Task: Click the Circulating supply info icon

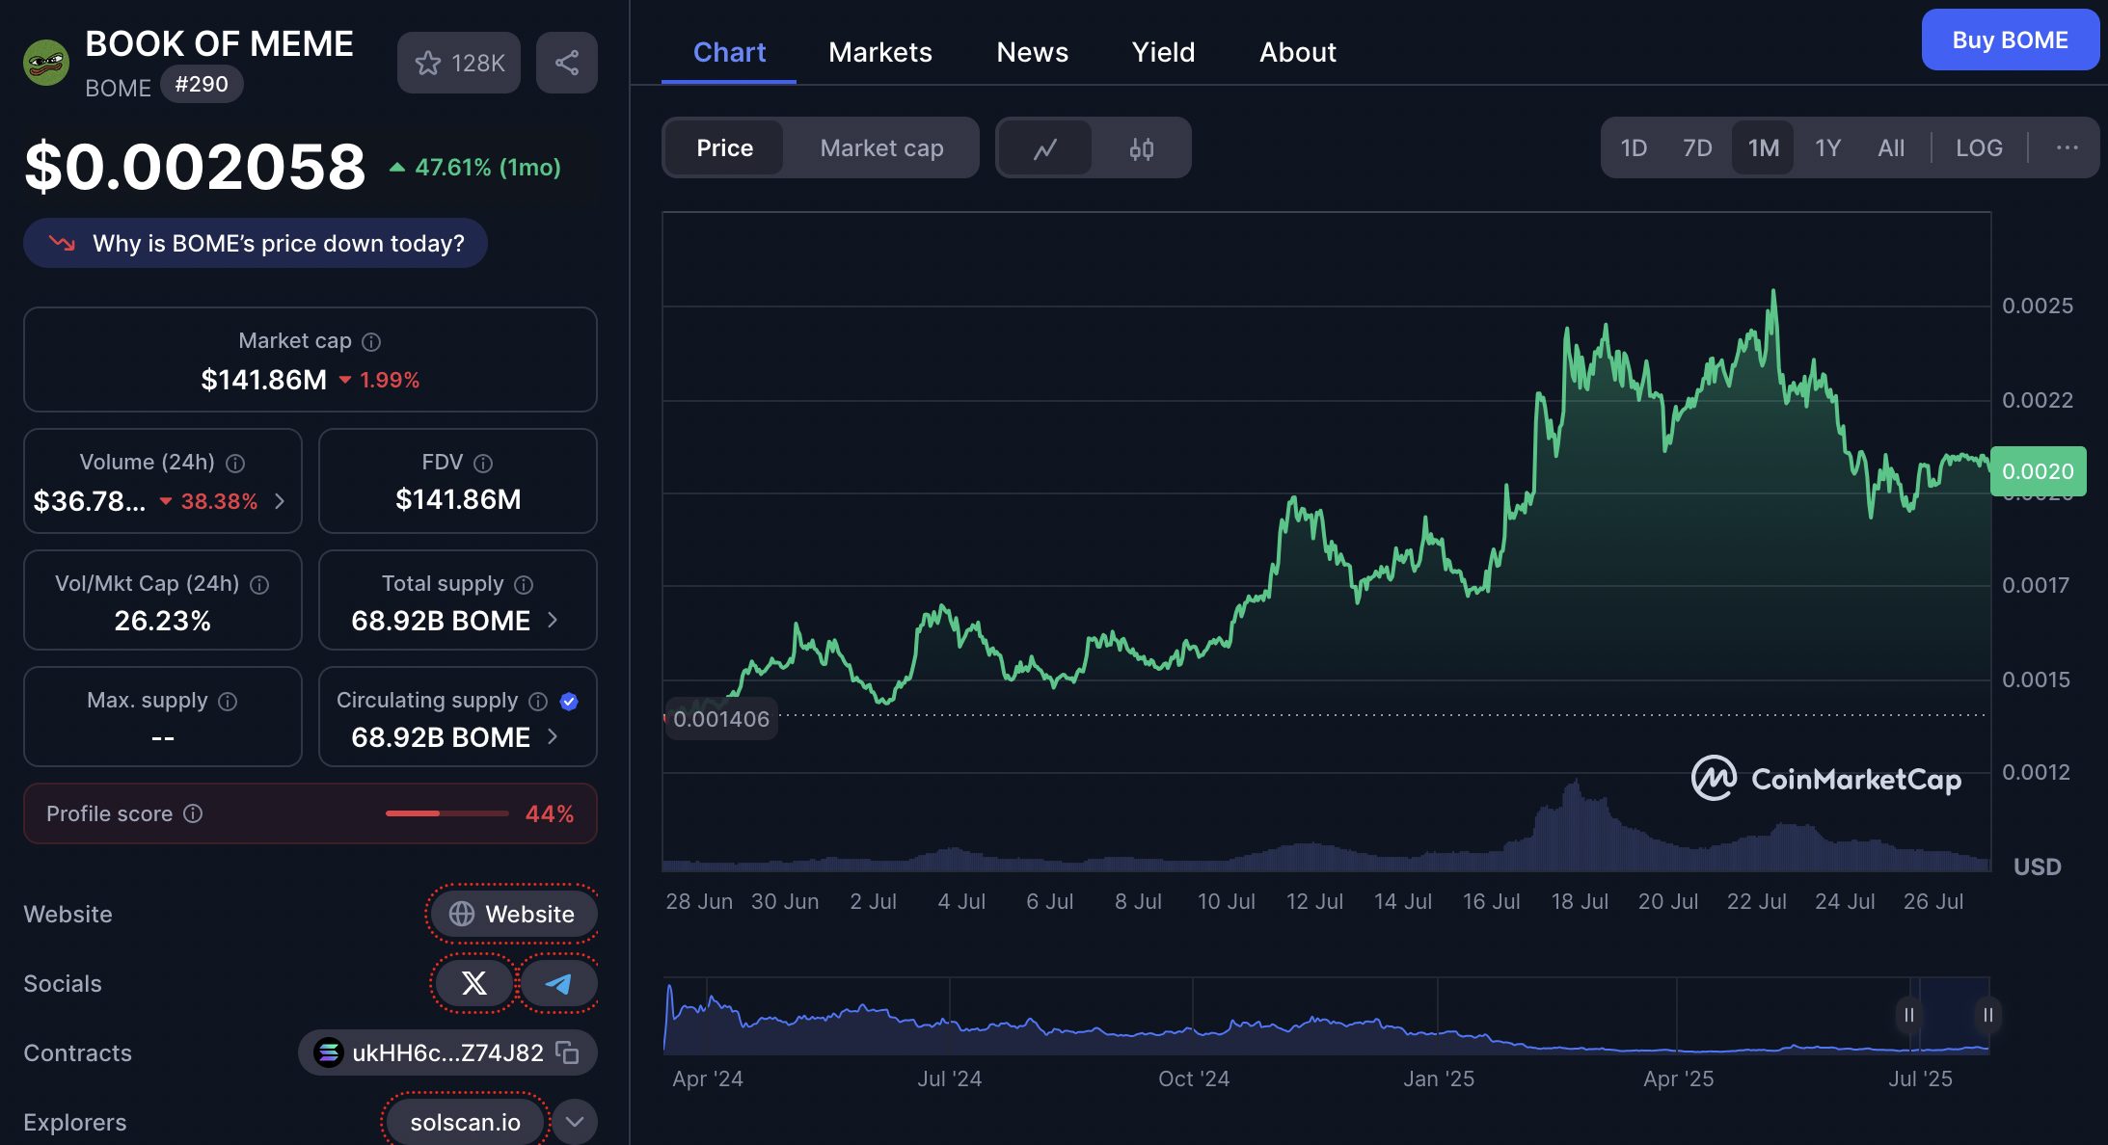Action: (x=538, y=702)
